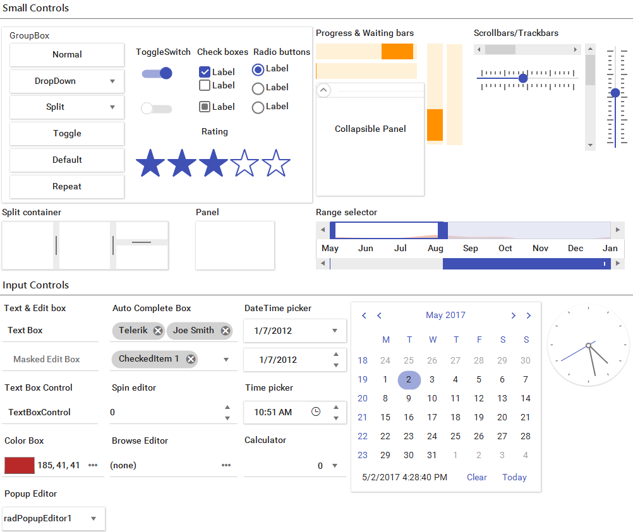Click the Toggle button

(x=67, y=134)
